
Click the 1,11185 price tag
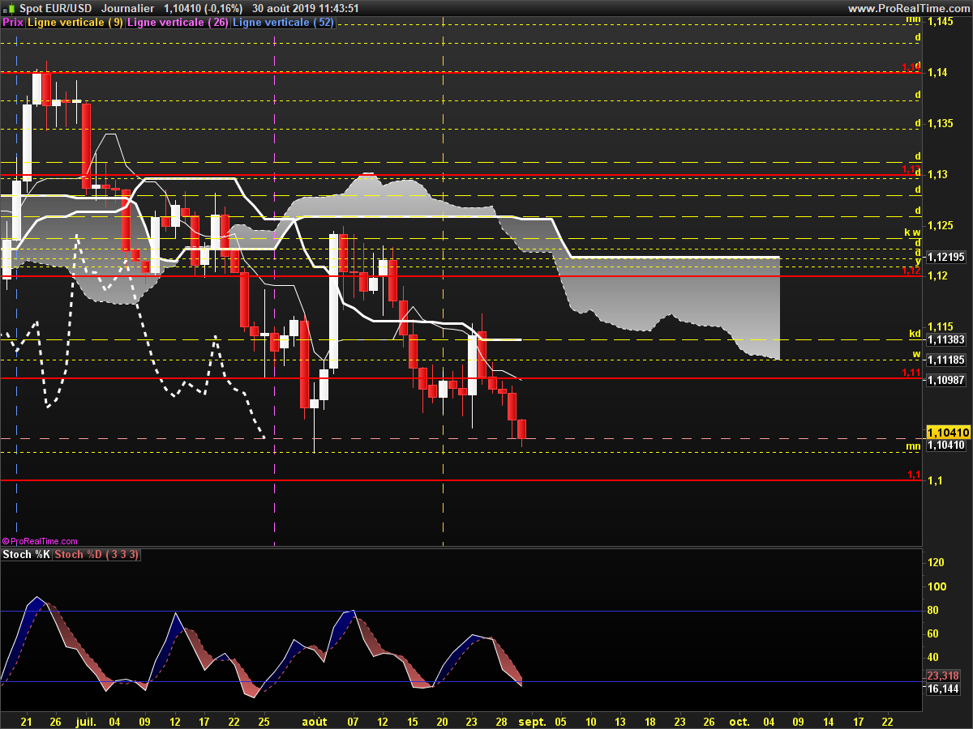pos(946,359)
